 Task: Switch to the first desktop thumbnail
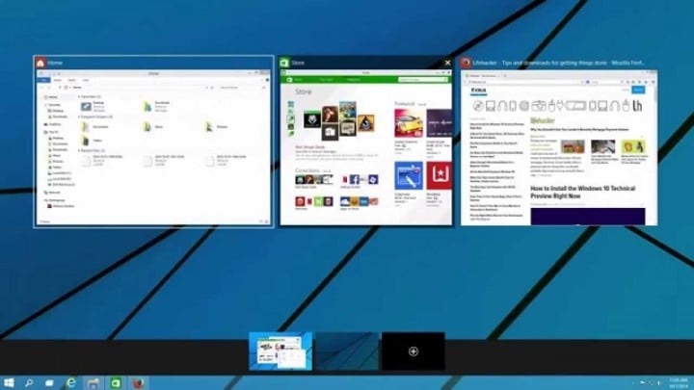280,351
